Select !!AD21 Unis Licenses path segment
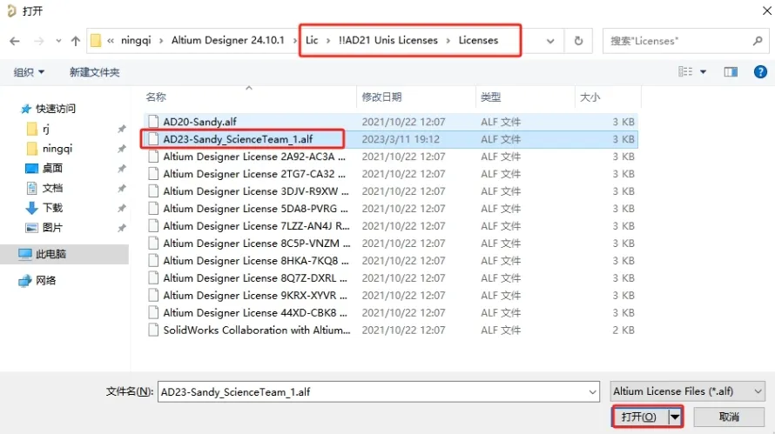 388,41
